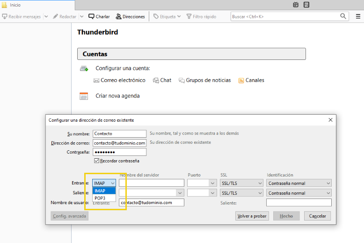Select the Inicio tab

37,5
